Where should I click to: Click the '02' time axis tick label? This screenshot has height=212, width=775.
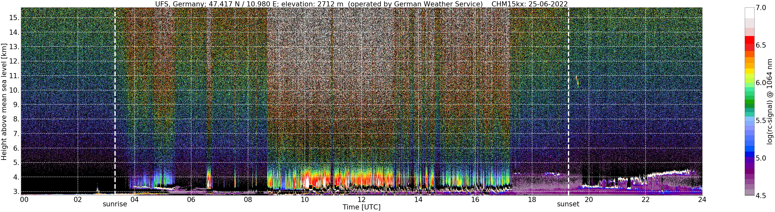point(78,199)
